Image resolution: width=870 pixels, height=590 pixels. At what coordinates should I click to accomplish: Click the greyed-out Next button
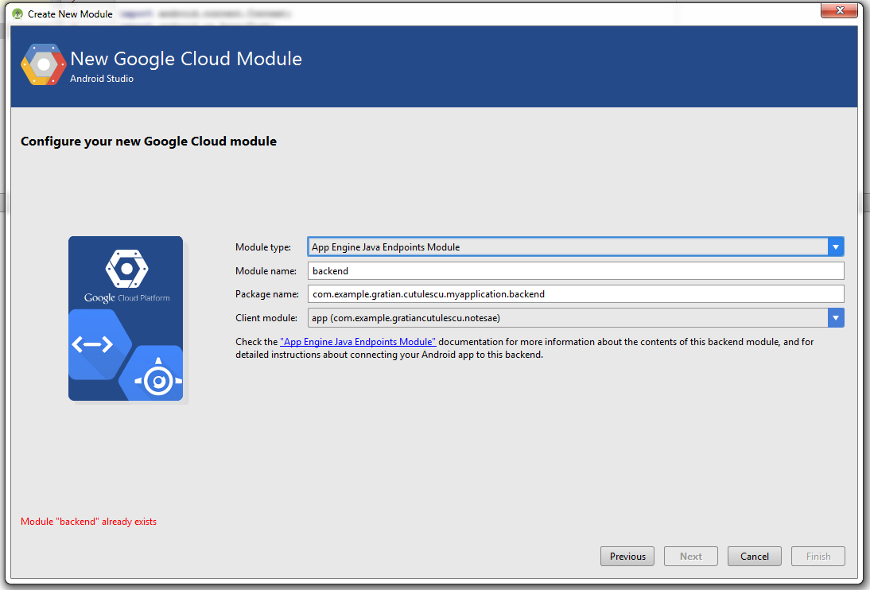coord(690,557)
